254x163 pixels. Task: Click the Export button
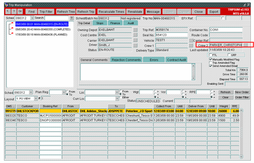[214, 12]
